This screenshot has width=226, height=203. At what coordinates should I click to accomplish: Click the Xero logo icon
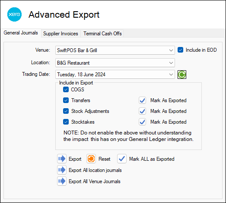[14, 14]
